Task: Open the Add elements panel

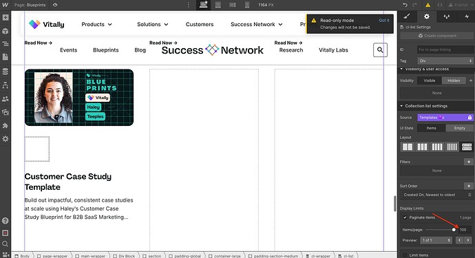Action: click(x=6, y=18)
